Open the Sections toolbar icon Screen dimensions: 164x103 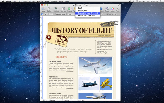pos(56,9)
